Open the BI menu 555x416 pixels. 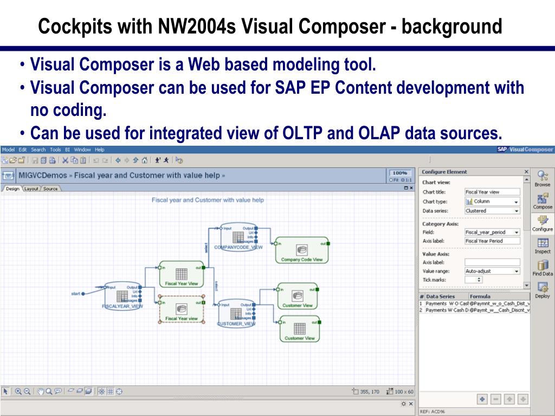pyautogui.click(x=67, y=149)
